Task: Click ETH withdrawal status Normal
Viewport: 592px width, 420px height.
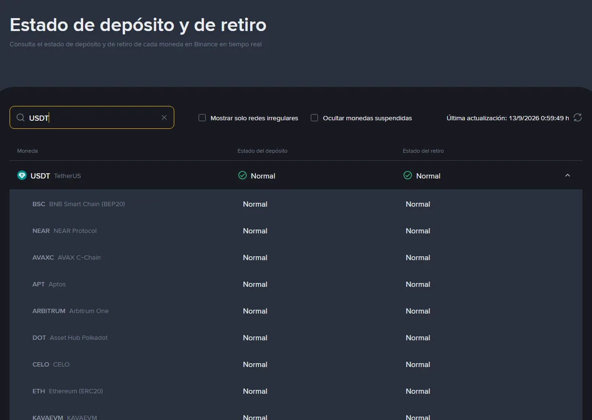Action: click(418, 391)
